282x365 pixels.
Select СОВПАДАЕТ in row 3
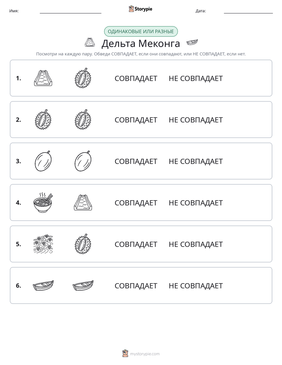click(136, 161)
